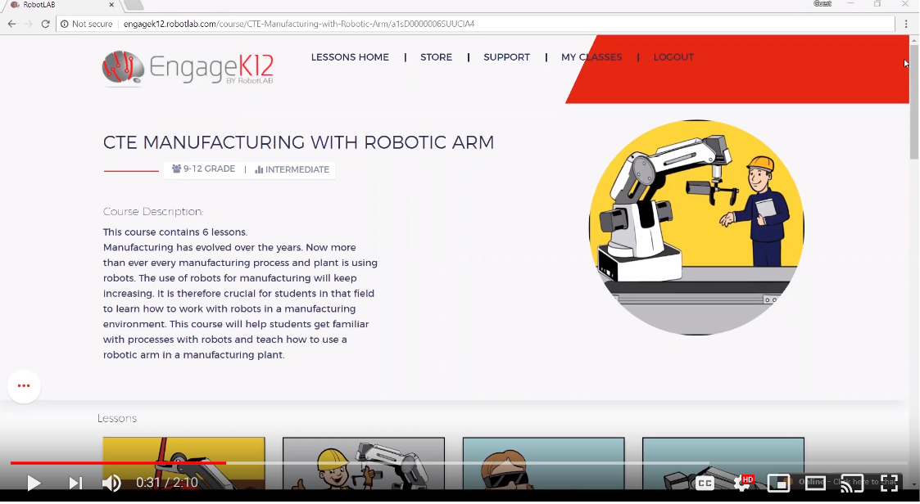
Task: Enter full screen mode
Action: click(889, 484)
